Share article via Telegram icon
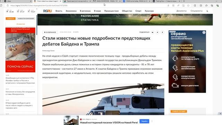Image resolution: width=222 pixels, height=125 pixels. [x=157, y=32]
